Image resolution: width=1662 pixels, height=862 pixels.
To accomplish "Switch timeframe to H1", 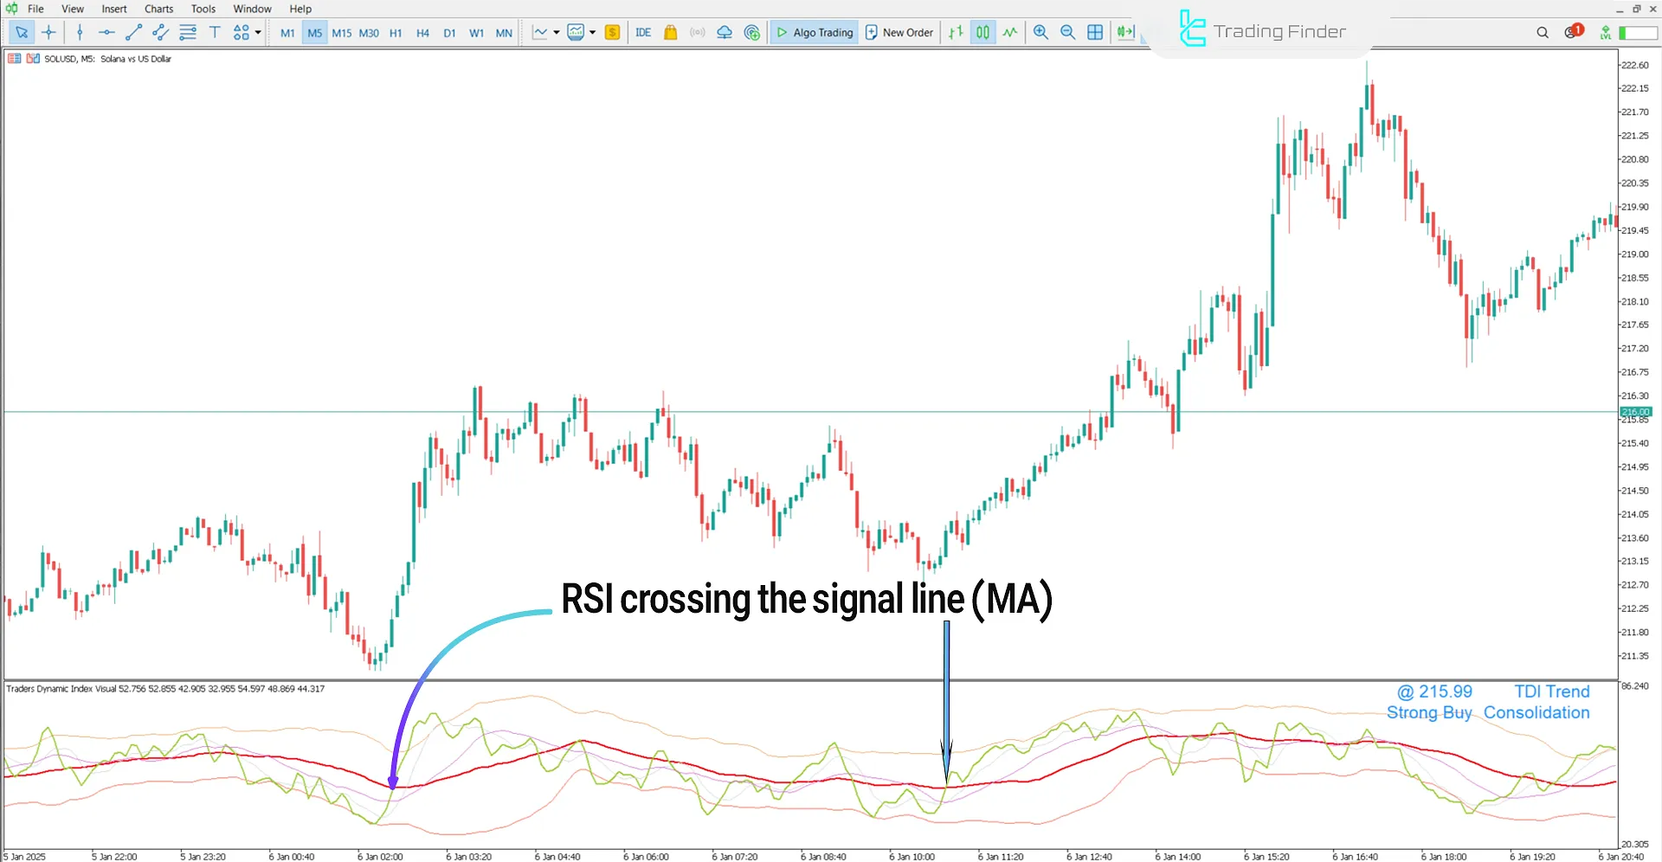I will (396, 32).
